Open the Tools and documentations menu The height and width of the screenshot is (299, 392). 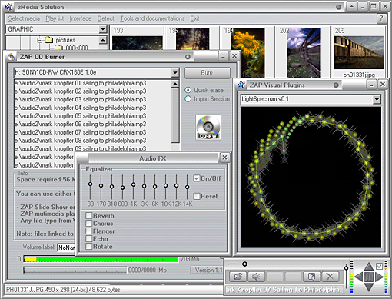click(152, 18)
